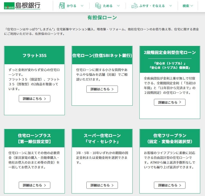
Task: Click the かりる hand icon
Action: coord(62,6)
